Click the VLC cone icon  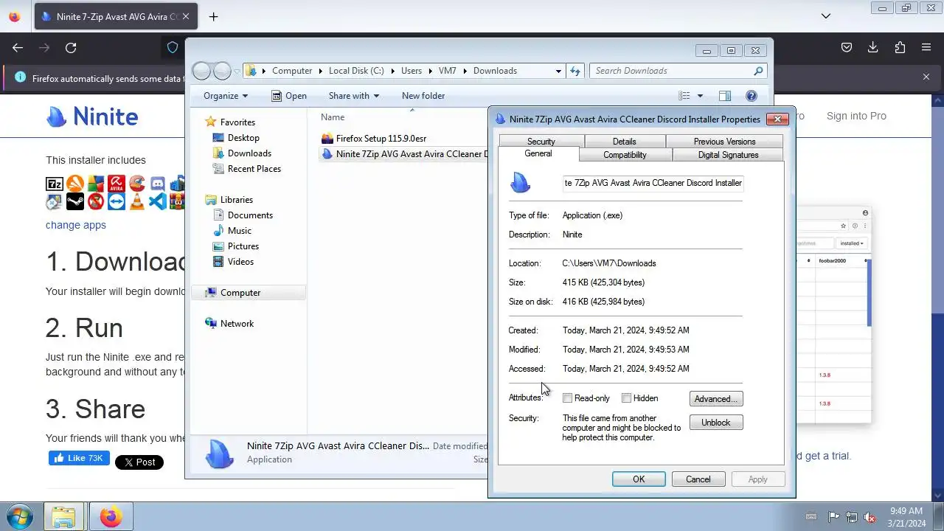tap(137, 201)
